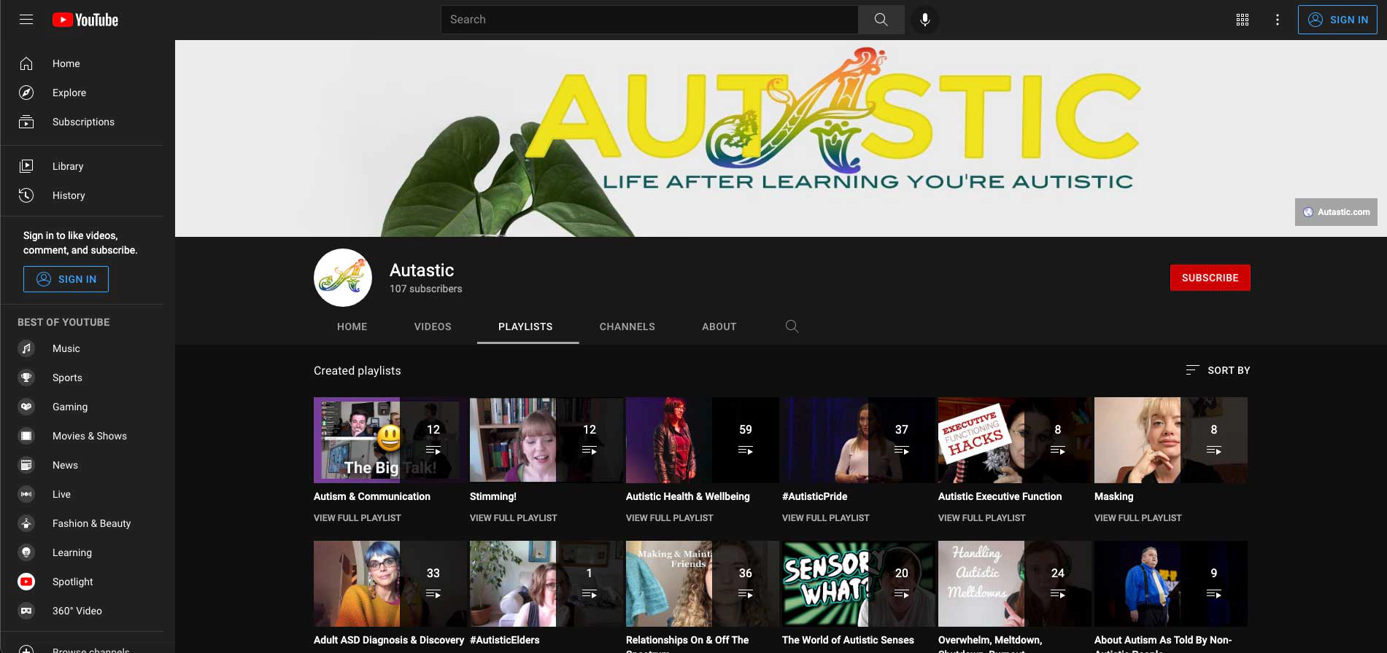Click SIGN IN in the sidebar
Screen dimensions: 1387x653
[66, 279]
